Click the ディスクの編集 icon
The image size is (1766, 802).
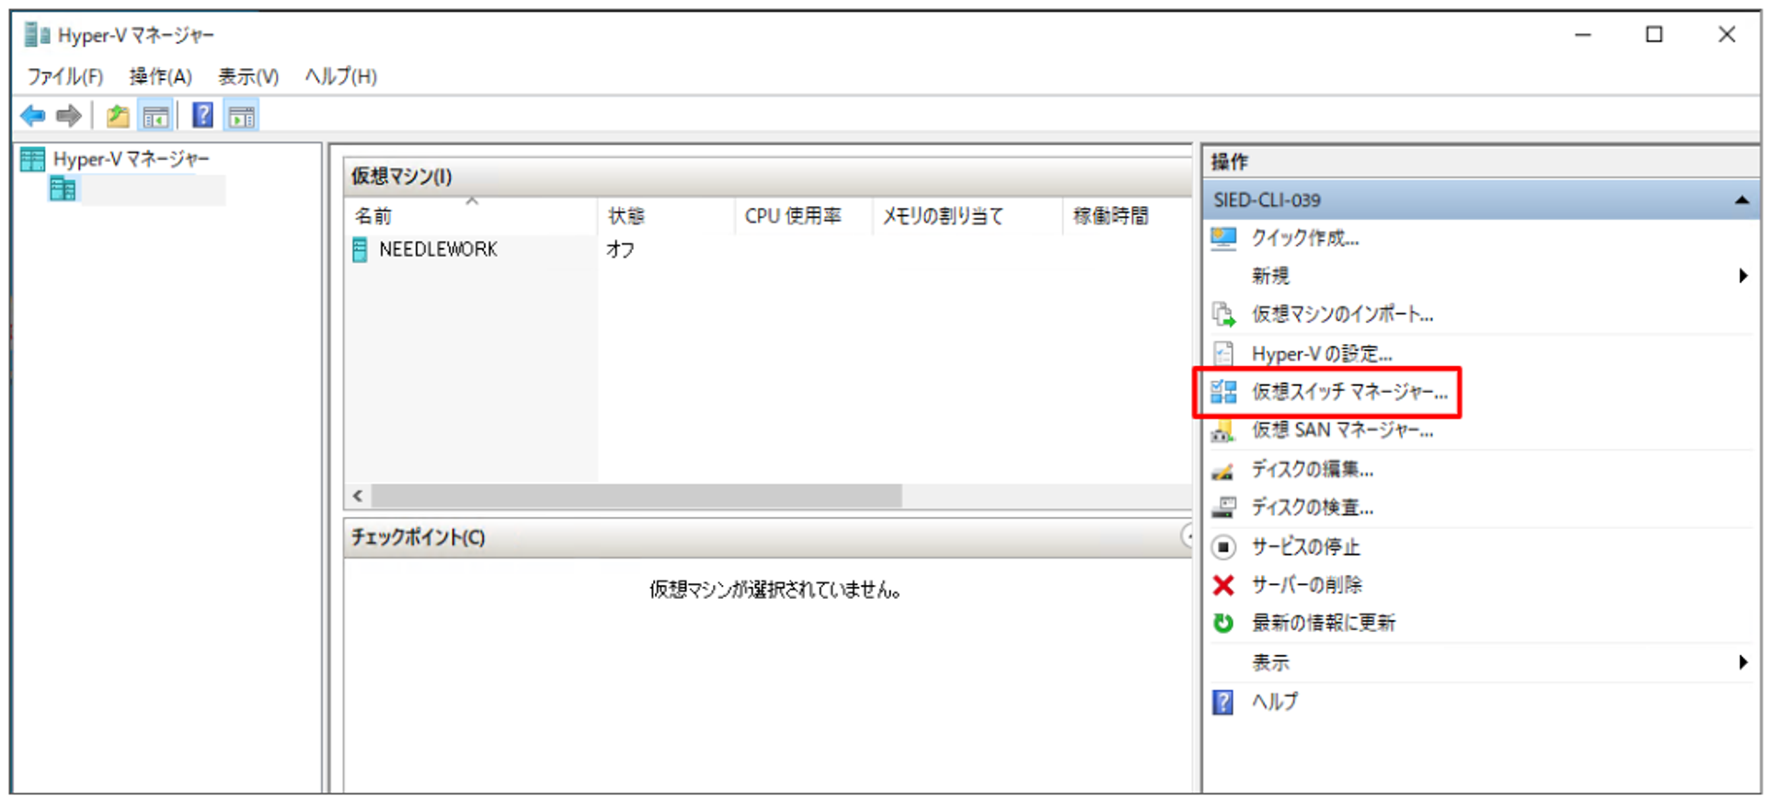coord(1223,471)
